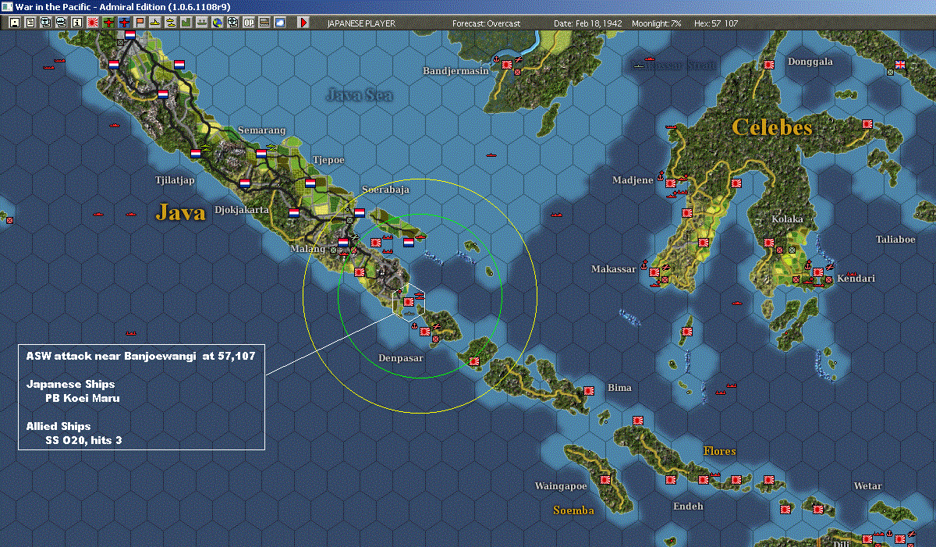This screenshot has height=547, width=936.
Task: Click the crosshair target toolbar icon
Action: tap(233, 23)
